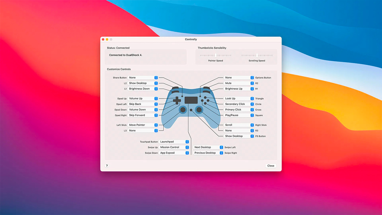This screenshot has width=382, height=215.
Task: Minimize the Controlly window with the yellow button
Action: 107,39
